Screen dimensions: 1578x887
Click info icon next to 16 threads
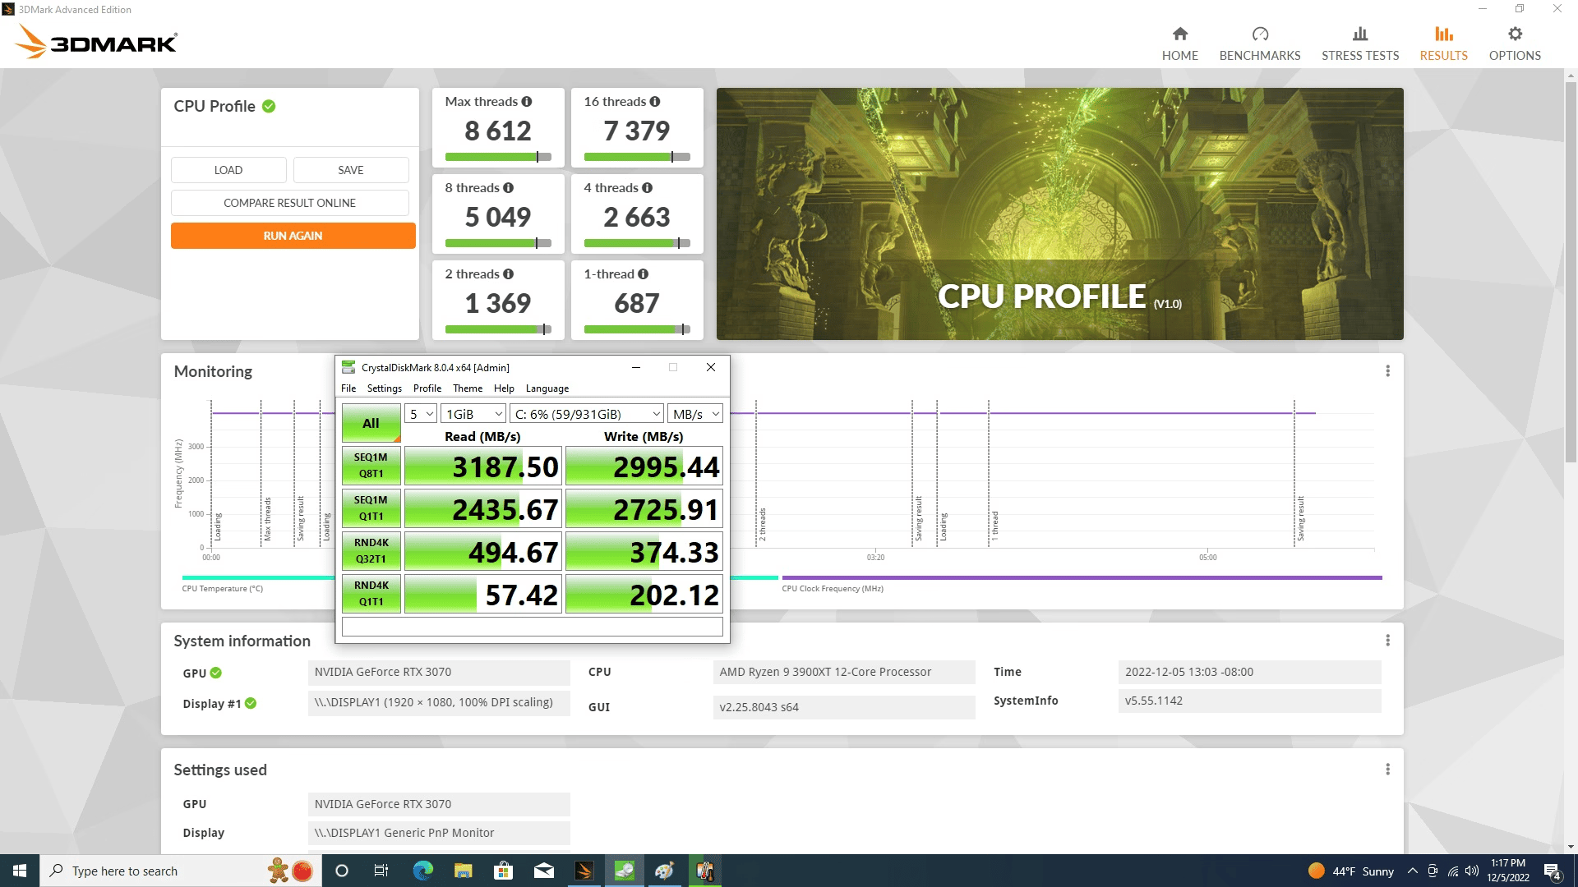point(655,102)
